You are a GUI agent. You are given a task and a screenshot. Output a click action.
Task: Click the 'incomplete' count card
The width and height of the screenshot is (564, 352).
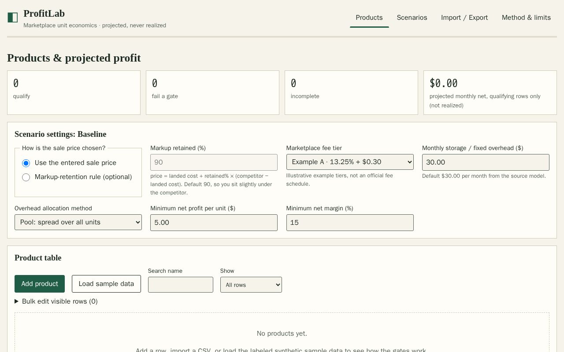point(351,92)
